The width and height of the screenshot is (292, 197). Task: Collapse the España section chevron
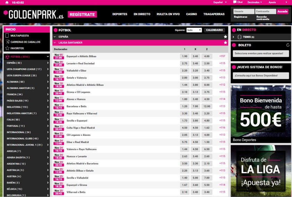click(55, 37)
